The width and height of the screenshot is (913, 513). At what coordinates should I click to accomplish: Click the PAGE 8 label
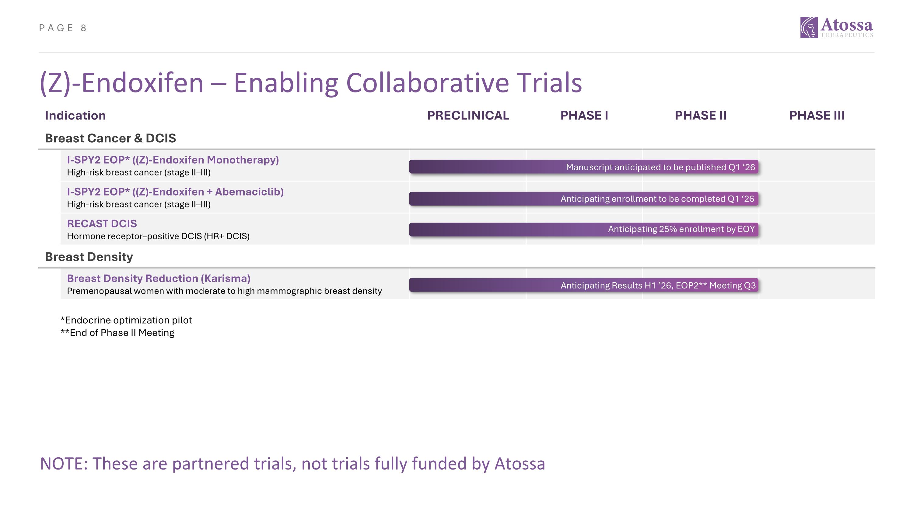point(63,28)
